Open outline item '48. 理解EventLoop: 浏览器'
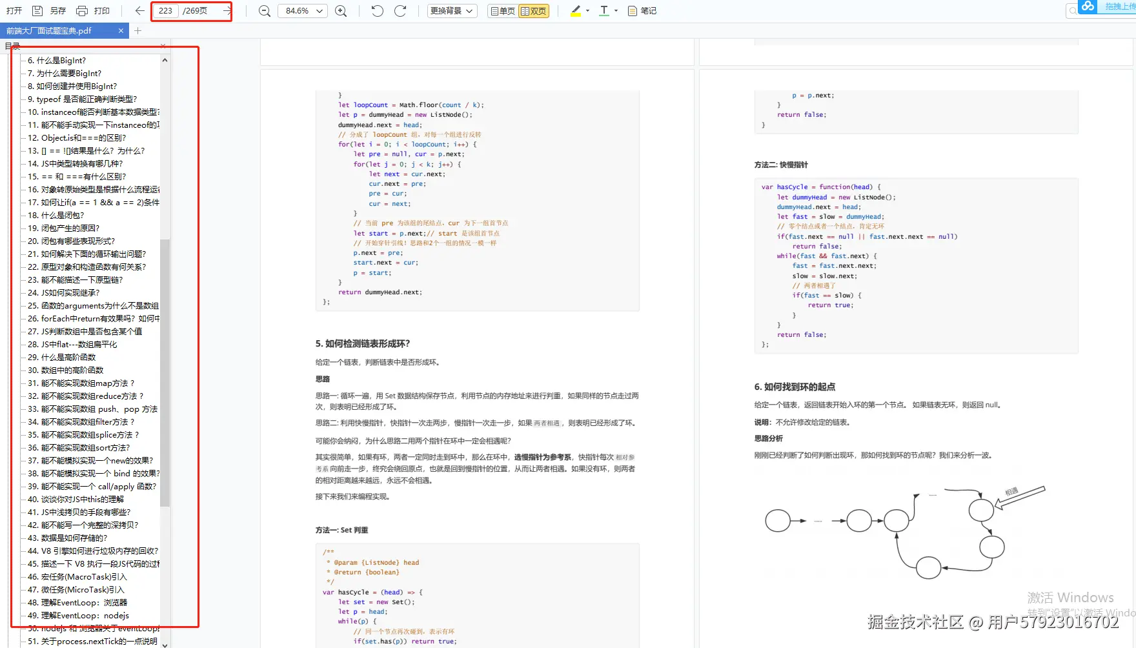This screenshot has height=648, width=1136. click(x=77, y=603)
